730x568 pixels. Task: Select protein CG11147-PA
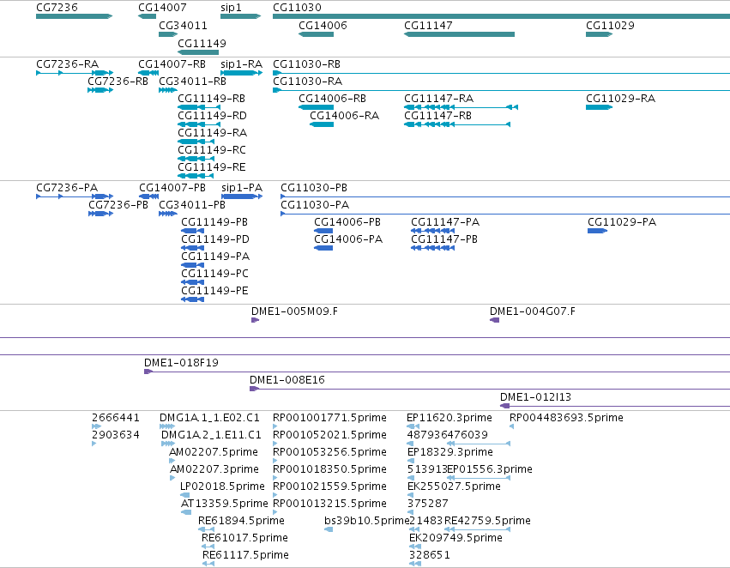tap(432, 231)
